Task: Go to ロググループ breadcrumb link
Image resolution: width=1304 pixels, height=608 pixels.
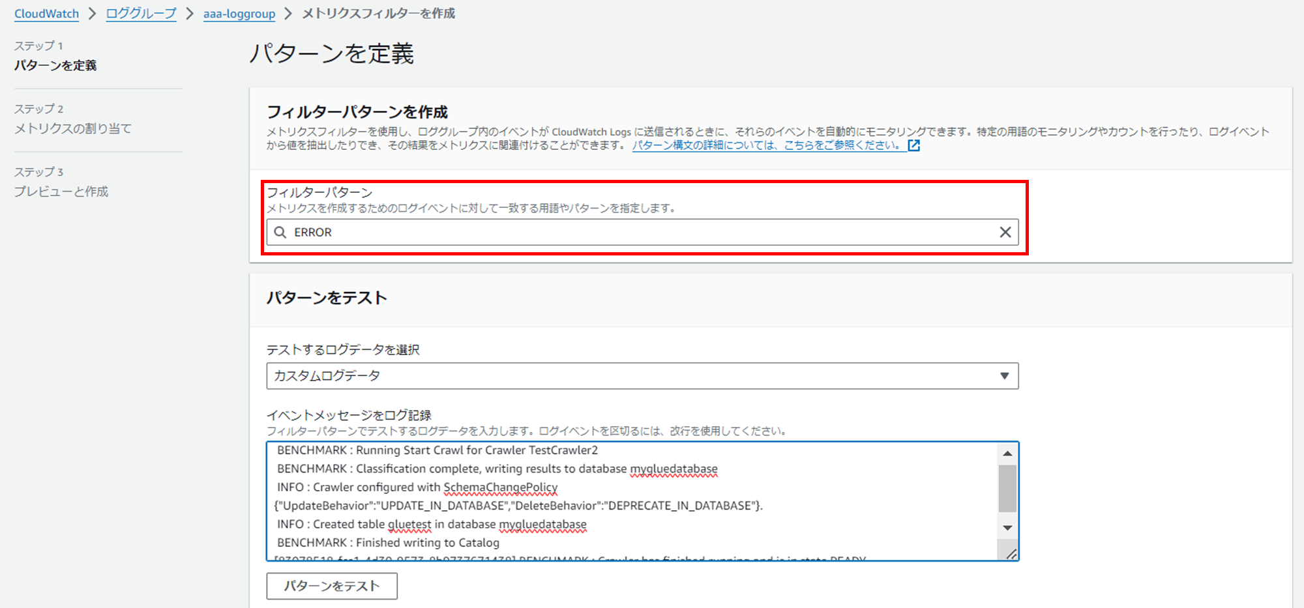Action: pyautogui.click(x=141, y=14)
